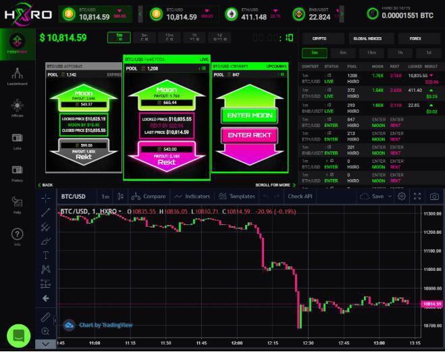
Task: Open the MoonRekt section in sidebar
Action: tap(18, 44)
